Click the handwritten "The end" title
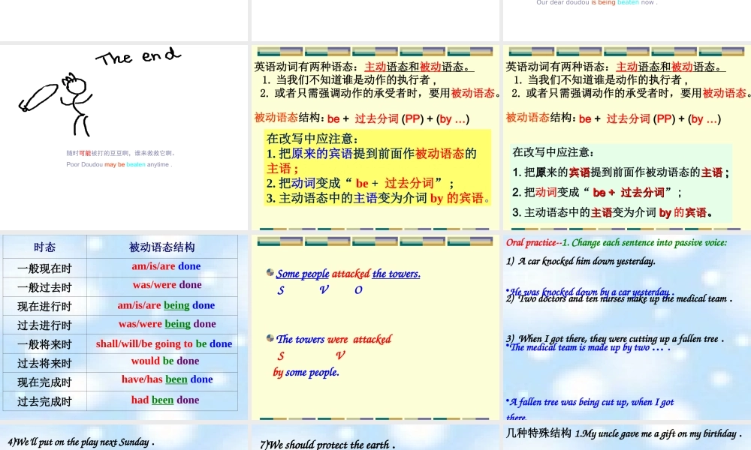This screenshot has height=450, width=751. (138, 56)
